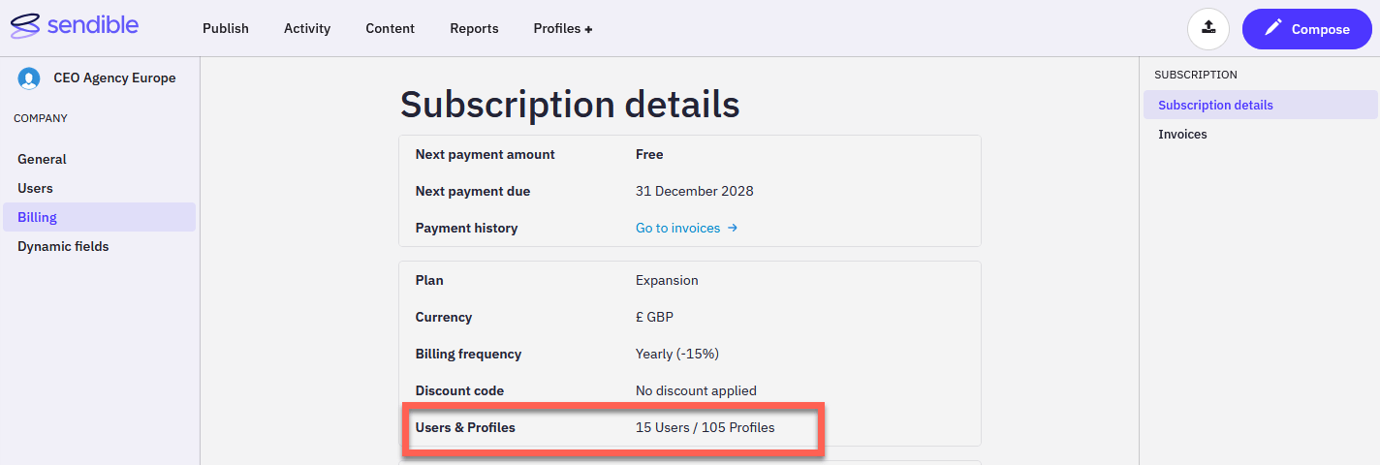Click the Plan label
Image resolution: width=1380 pixels, height=465 pixels.
tap(429, 280)
